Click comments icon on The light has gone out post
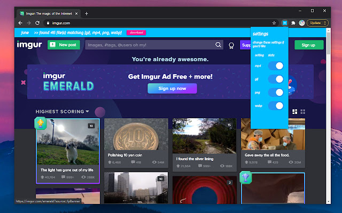Image resolution: width=342 pixels, height=213 pixels. click(x=63, y=177)
